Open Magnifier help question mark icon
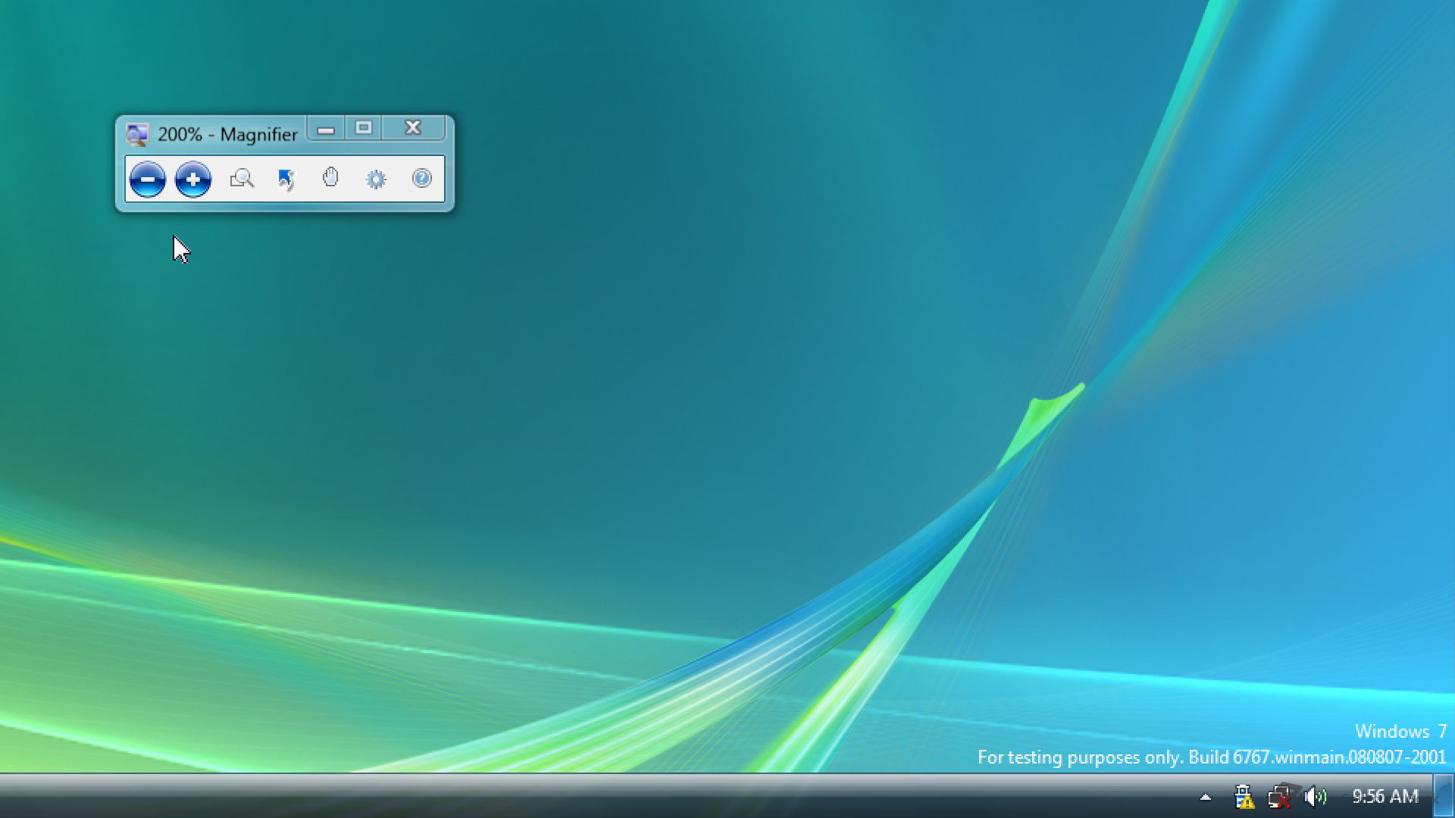The height and width of the screenshot is (818, 1455). point(422,178)
